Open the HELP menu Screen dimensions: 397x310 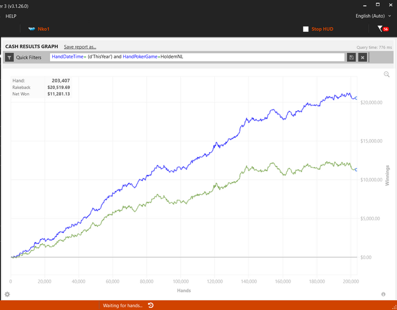pos(11,16)
